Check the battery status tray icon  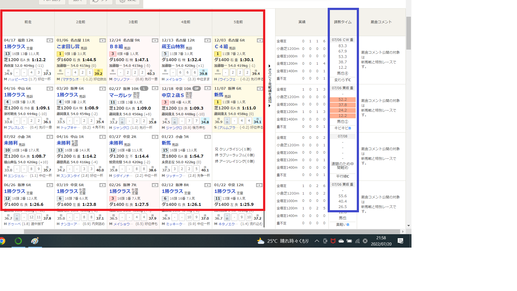(x=349, y=241)
